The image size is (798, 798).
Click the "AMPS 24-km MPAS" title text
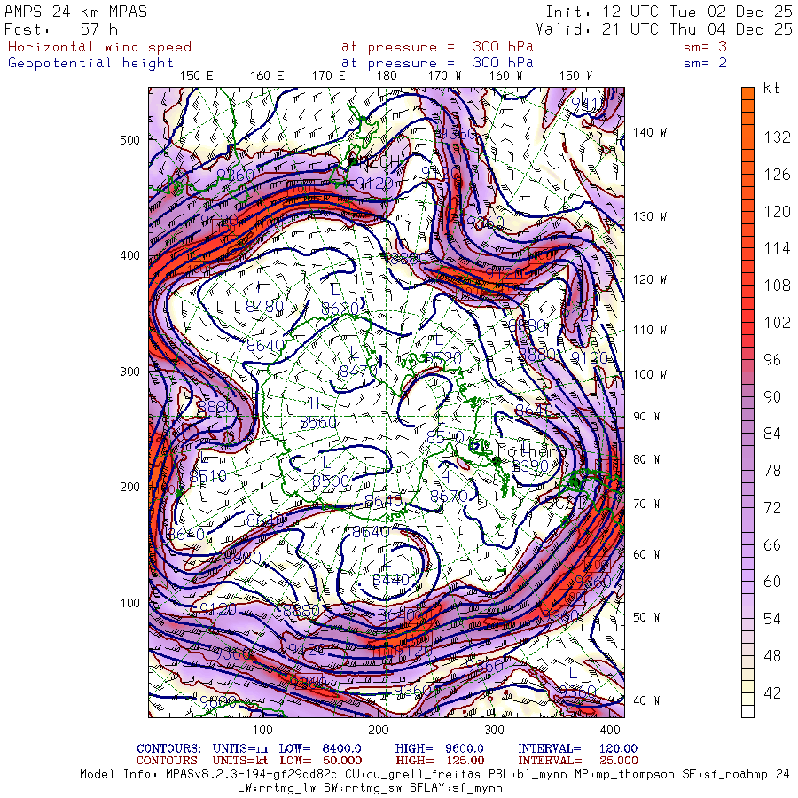tap(76, 12)
